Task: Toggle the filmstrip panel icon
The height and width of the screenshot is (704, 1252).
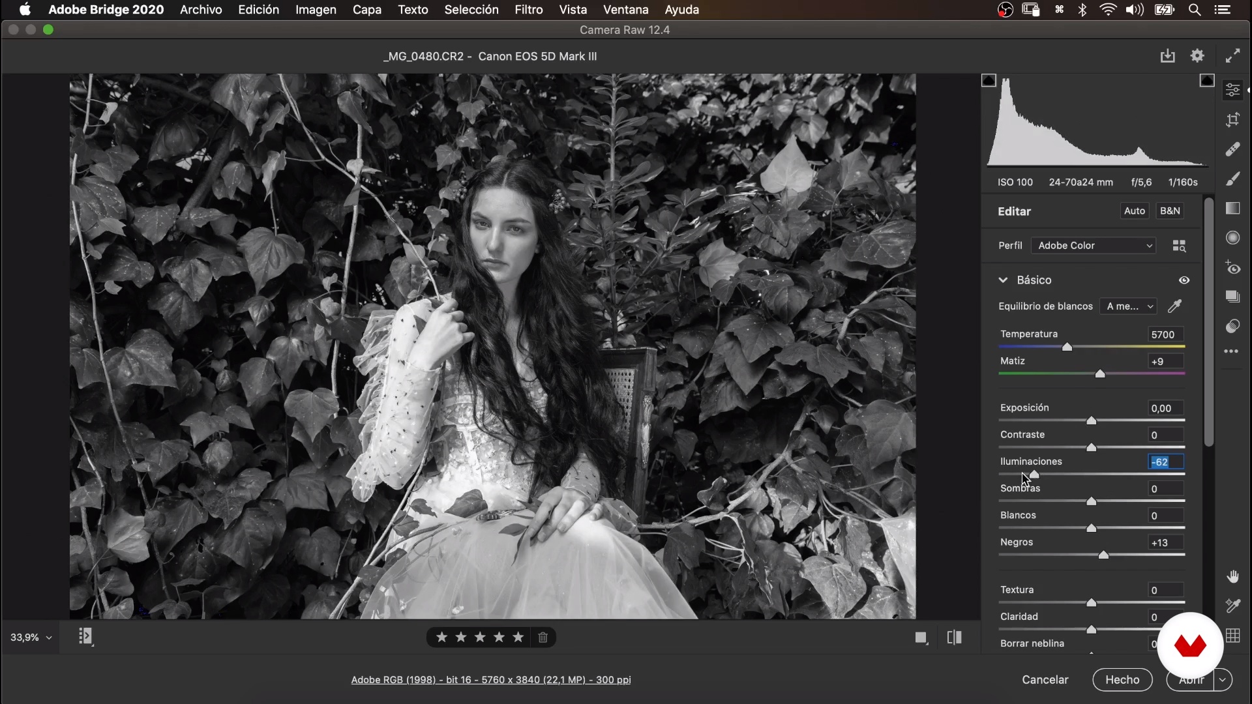Action: (x=85, y=636)
